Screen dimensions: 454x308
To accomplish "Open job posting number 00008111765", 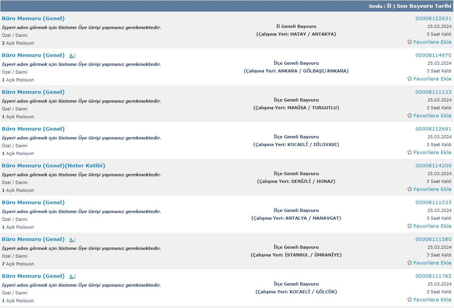I will tap(433, 276).
